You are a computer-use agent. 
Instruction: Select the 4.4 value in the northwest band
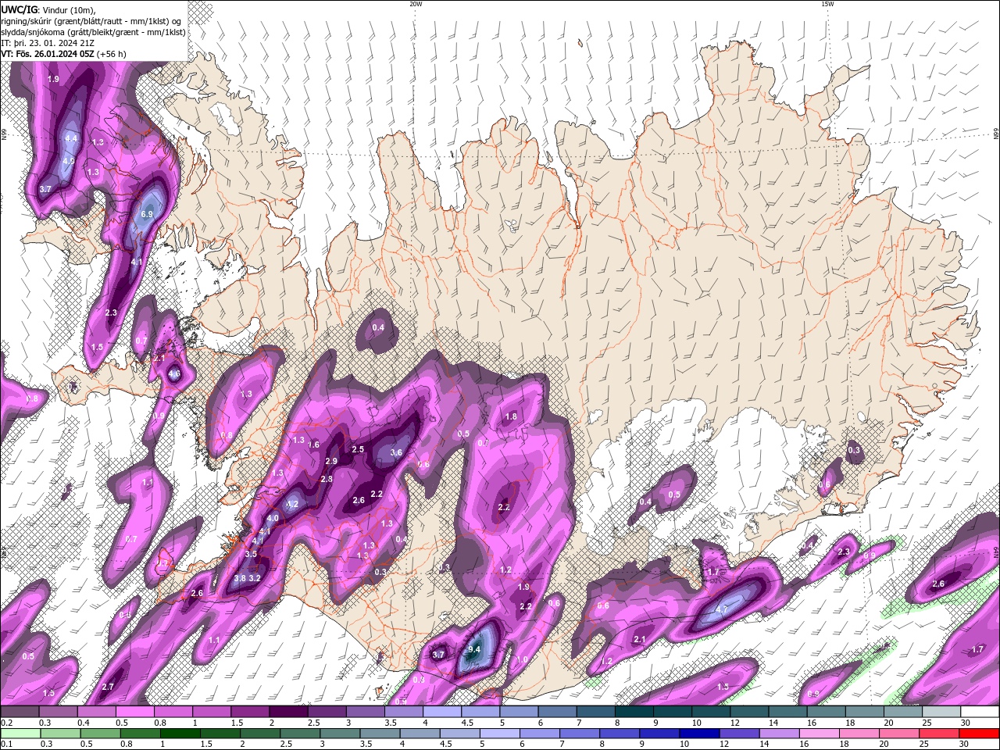tap(71, 138)
